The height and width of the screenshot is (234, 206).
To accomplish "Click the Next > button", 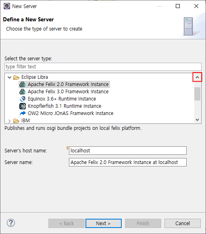I will 104,224.
